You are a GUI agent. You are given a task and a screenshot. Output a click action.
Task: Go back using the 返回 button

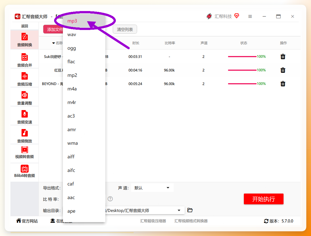tap(25, 26)
